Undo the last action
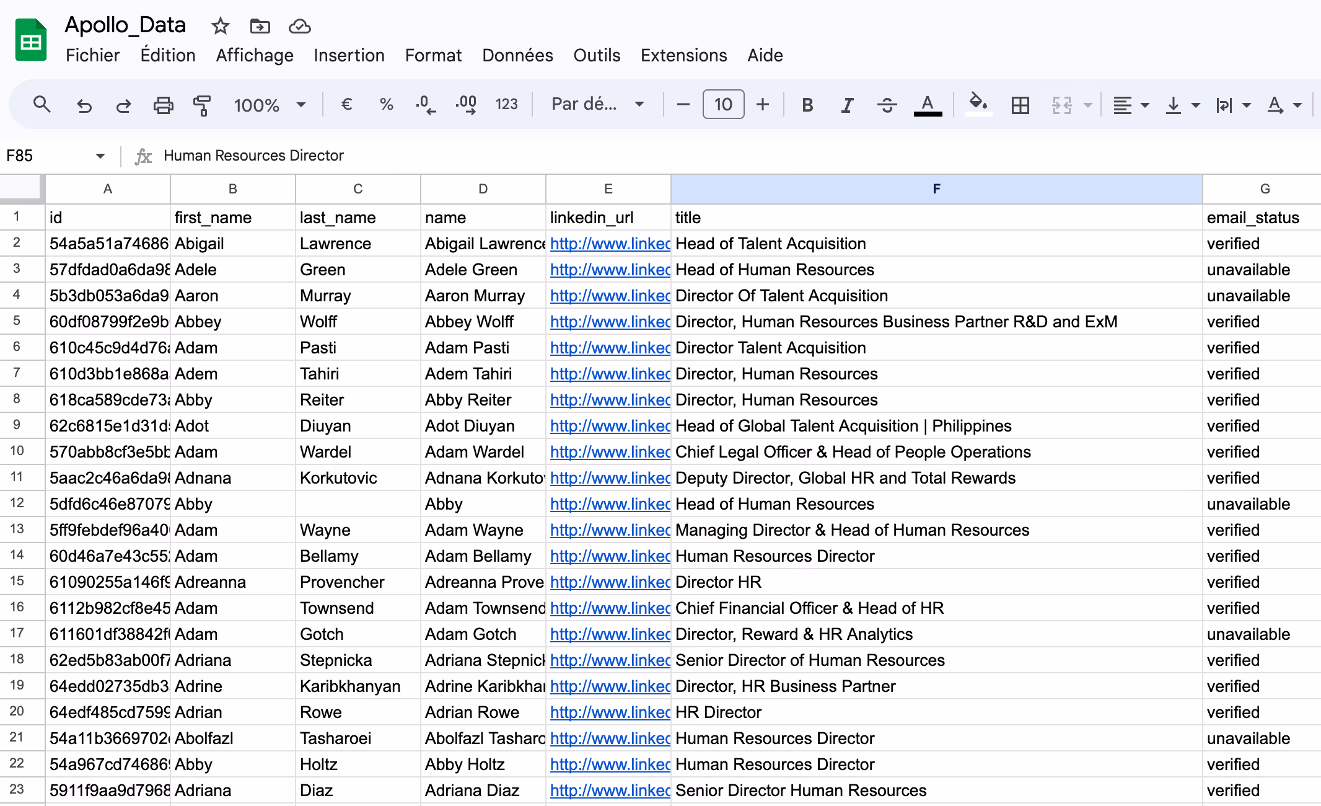 85,104
